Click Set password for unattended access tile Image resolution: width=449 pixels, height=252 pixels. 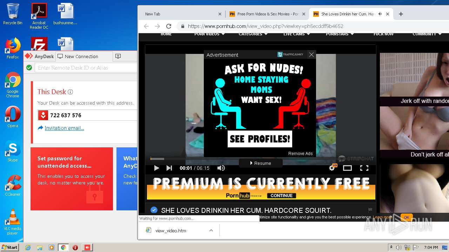pos(72,178)
